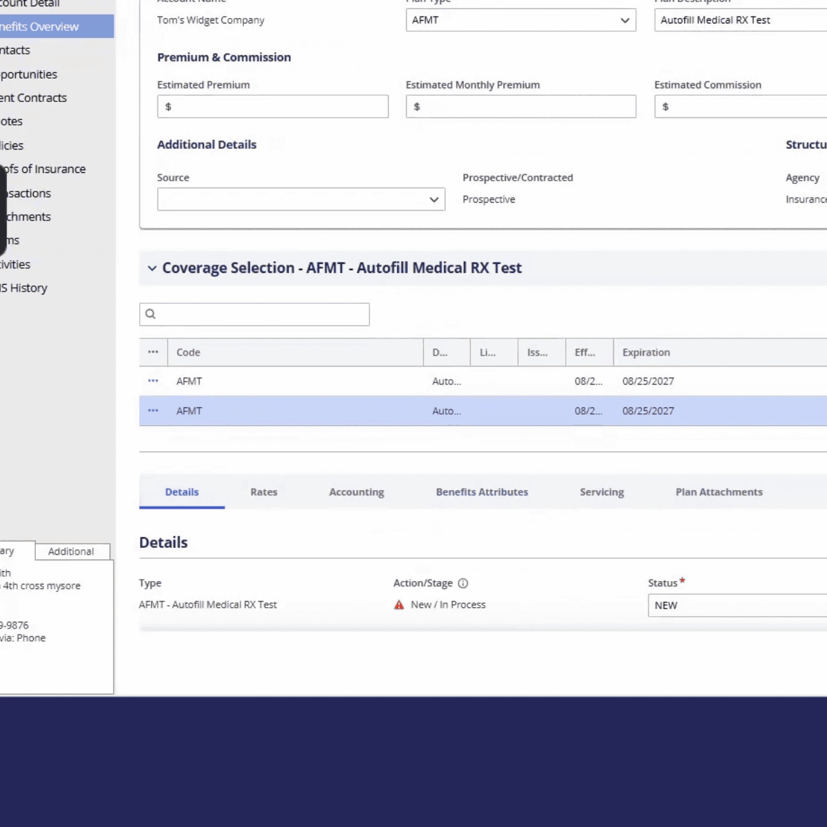Select the Additional tab in sidebar panel
Image resolution: width=827 pixels, height=827 pixels.
pos(72,551)
